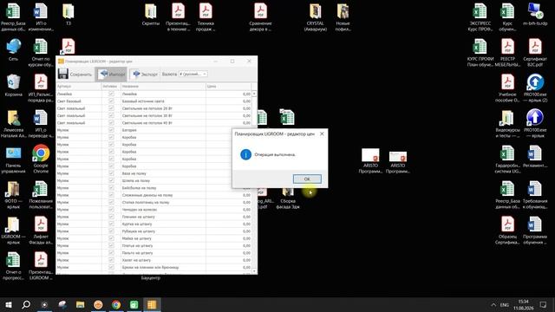Select the Сборка фасада 3дв desktop icon
Viewport: 555px width, 312px height.
coord(288,198)
